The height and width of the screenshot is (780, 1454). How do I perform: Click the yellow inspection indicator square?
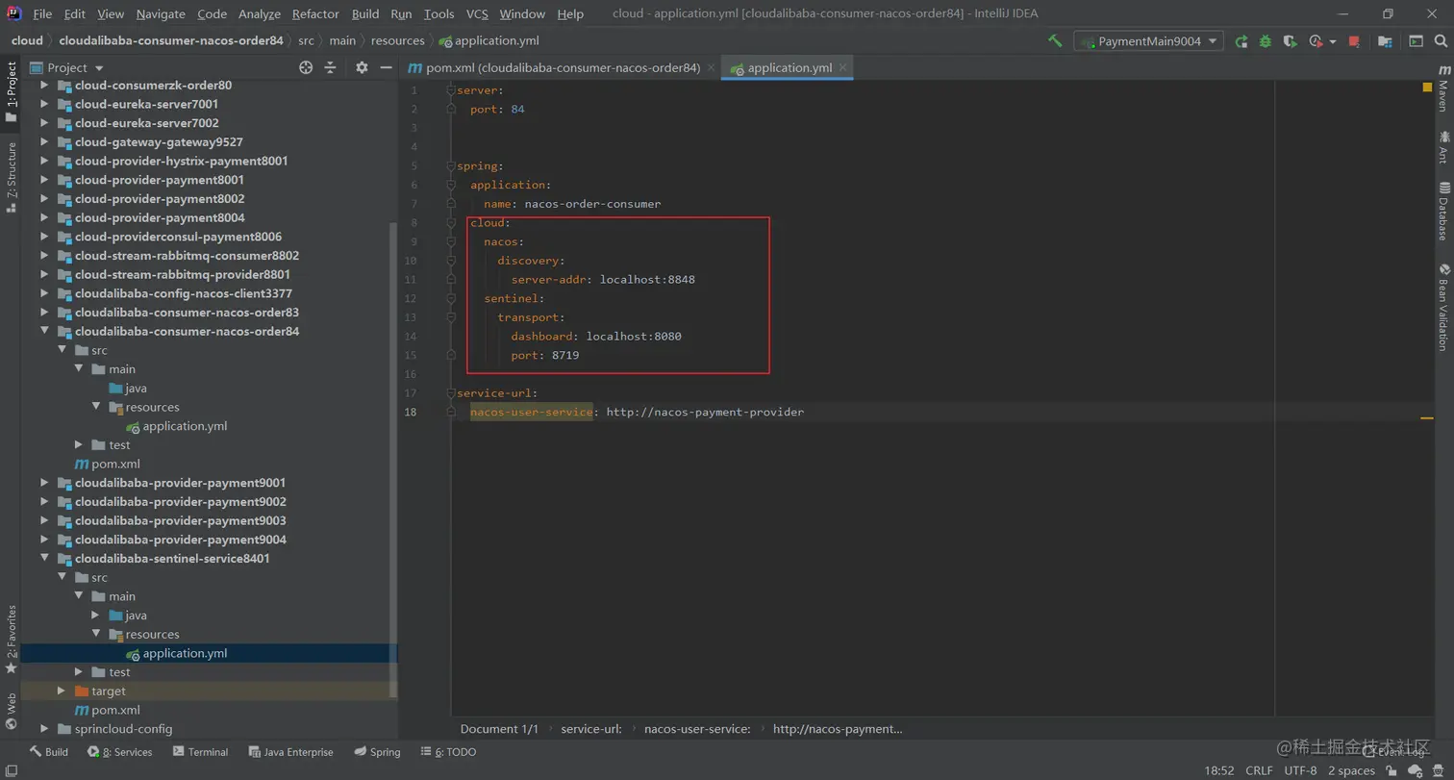coord(1427,88)
